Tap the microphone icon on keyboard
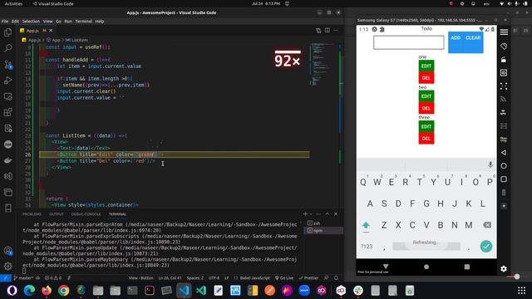This screenshot has width=532, height=299. click(x=490, y=164)
